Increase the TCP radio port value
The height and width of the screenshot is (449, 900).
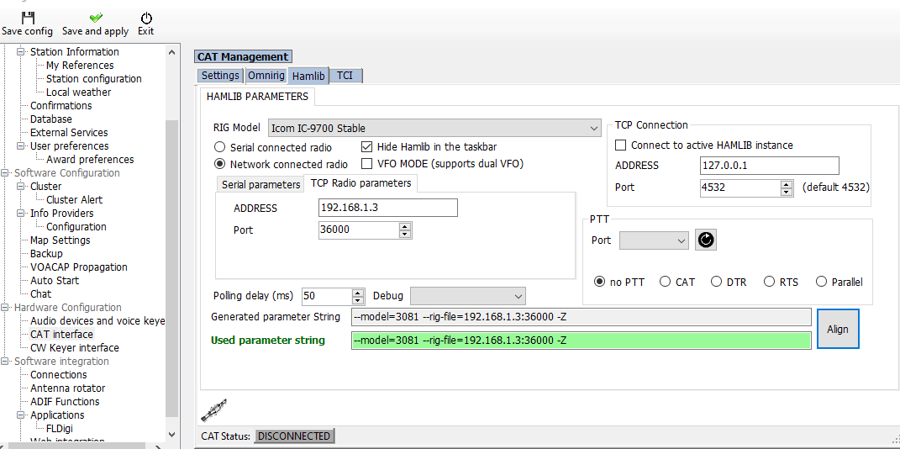click(406, 227)
